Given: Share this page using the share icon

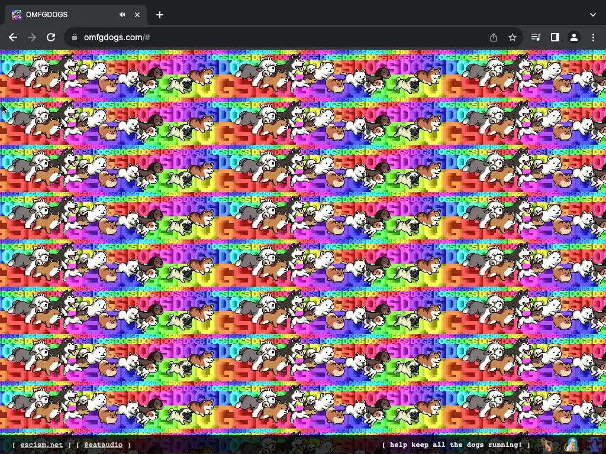Looking at the screenshot, I should click(494, 37).
